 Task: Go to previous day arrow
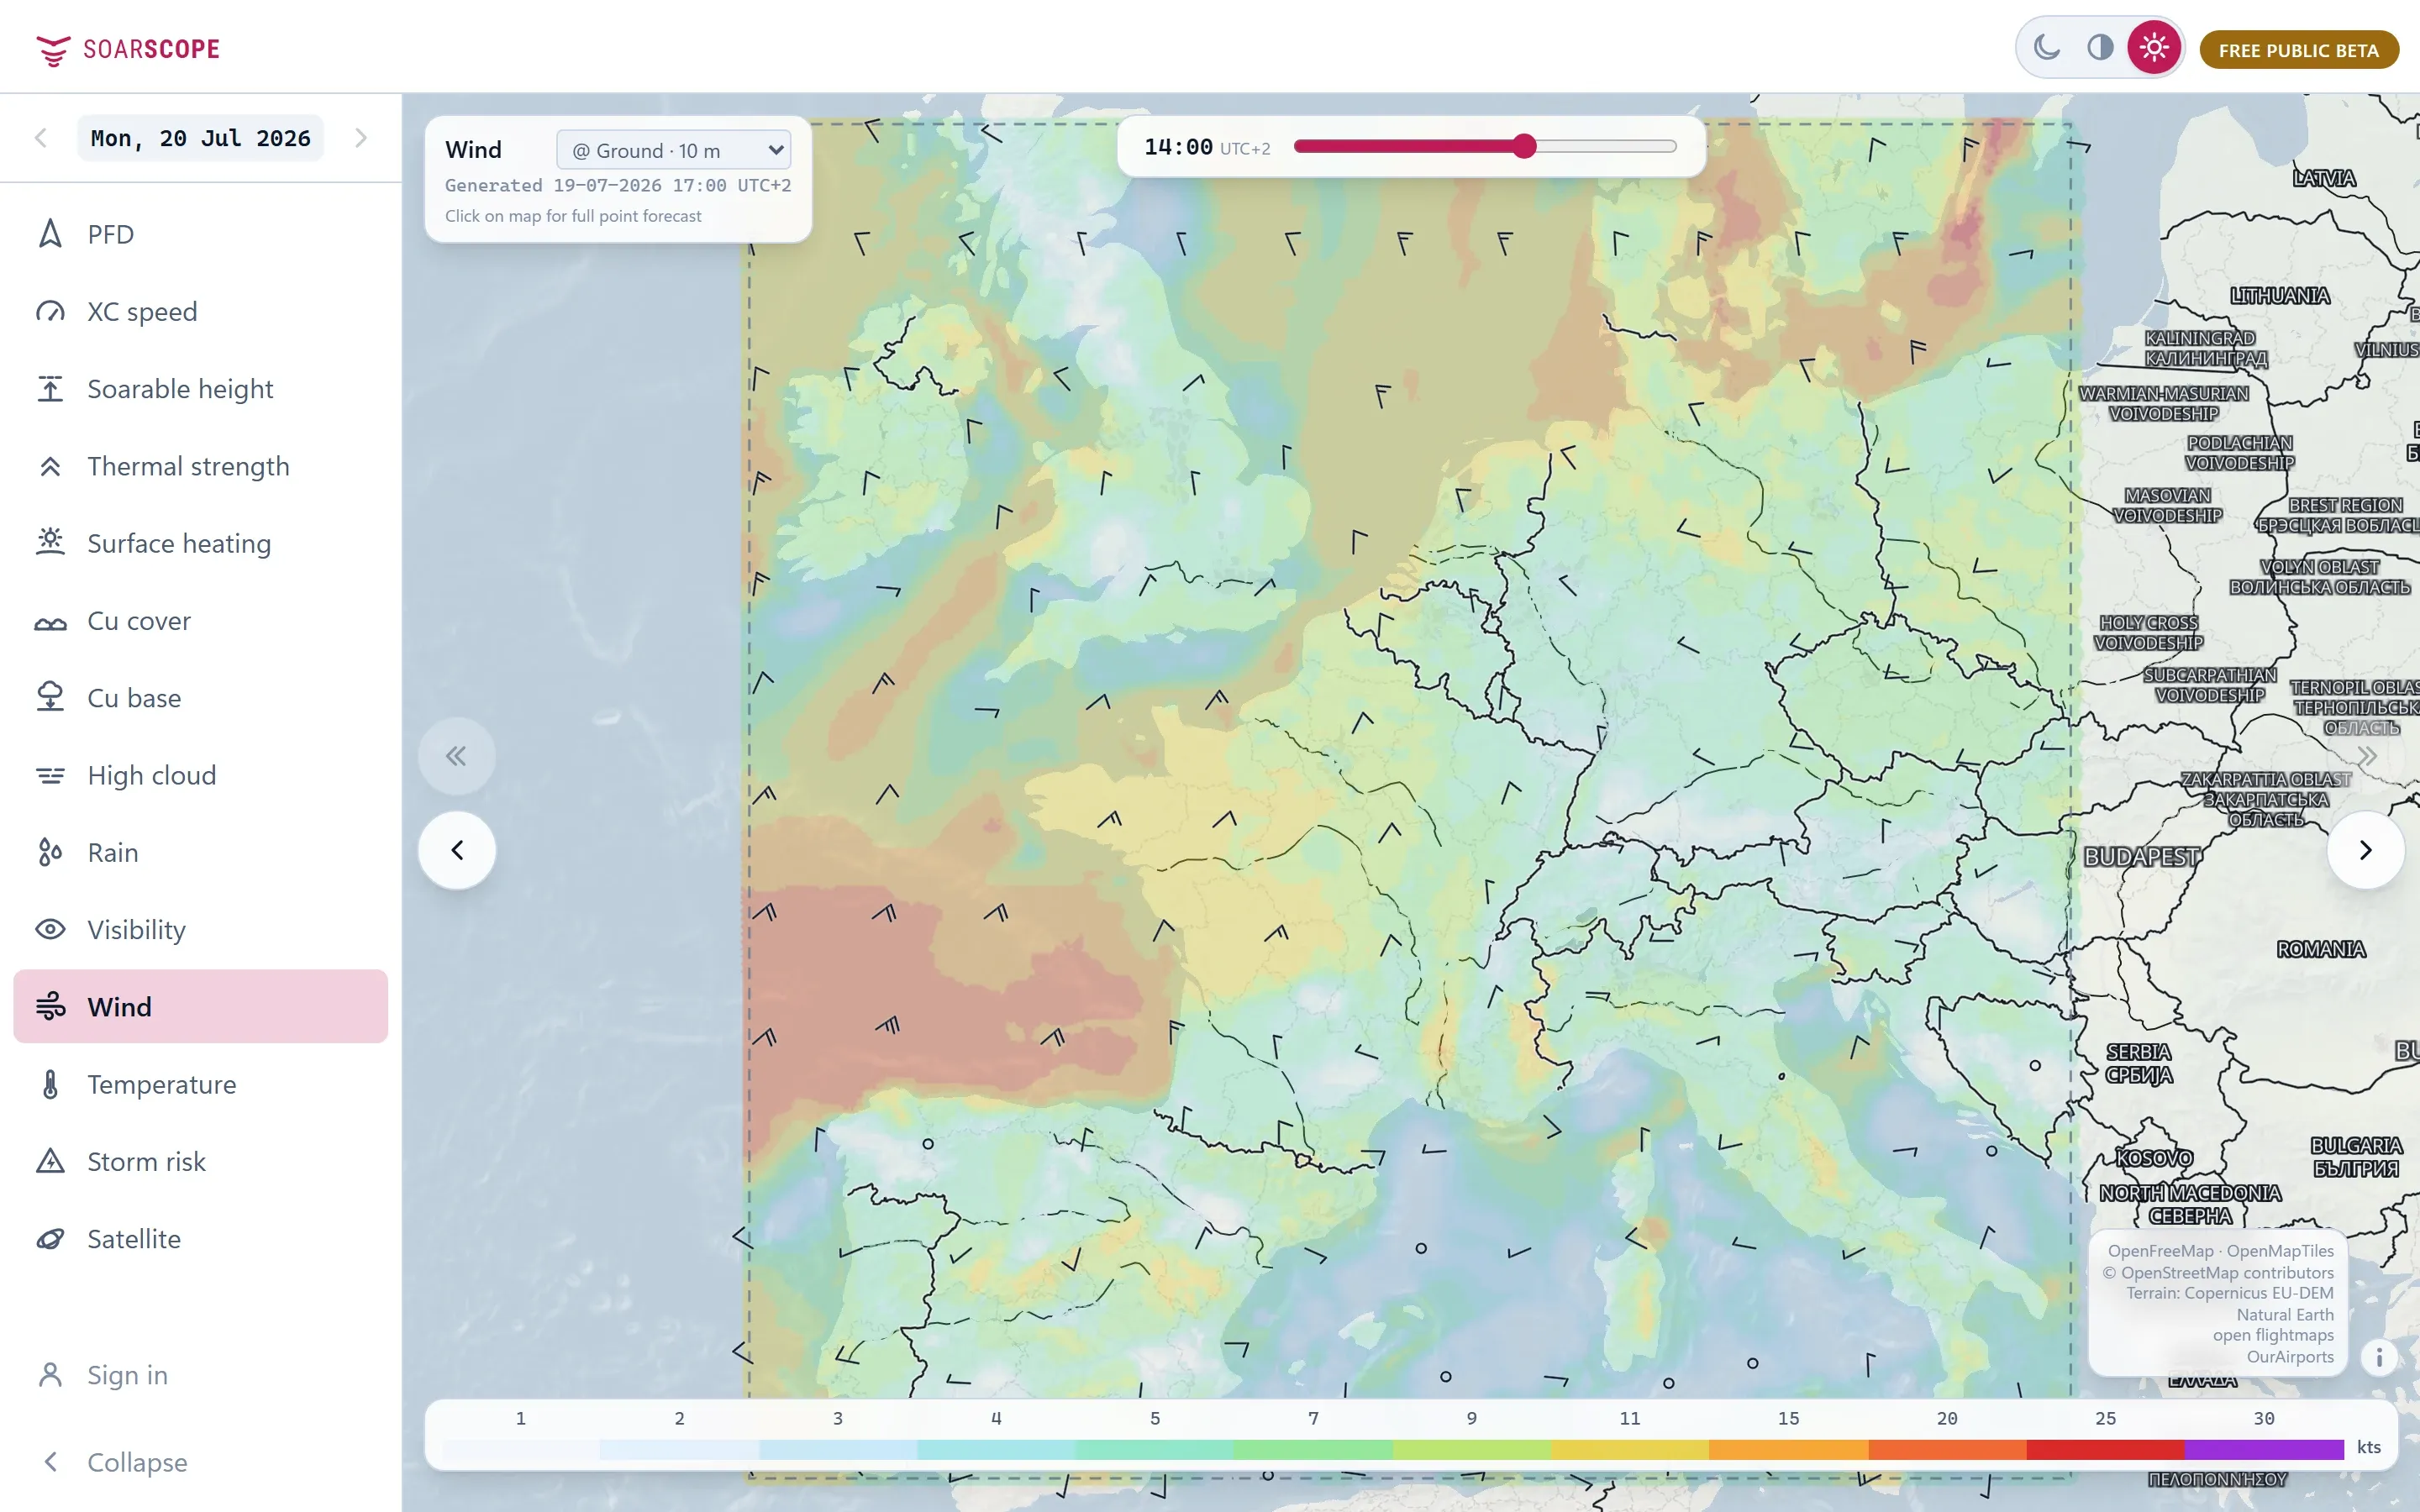click(41, 138)
